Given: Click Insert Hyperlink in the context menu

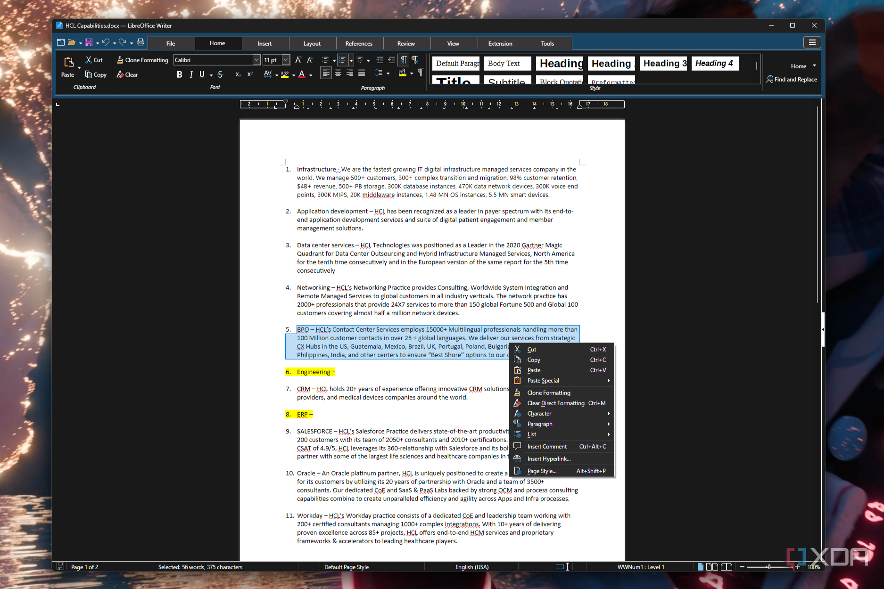Looking at the screenshot, I should pyautogui.click(x=562, y=459).
